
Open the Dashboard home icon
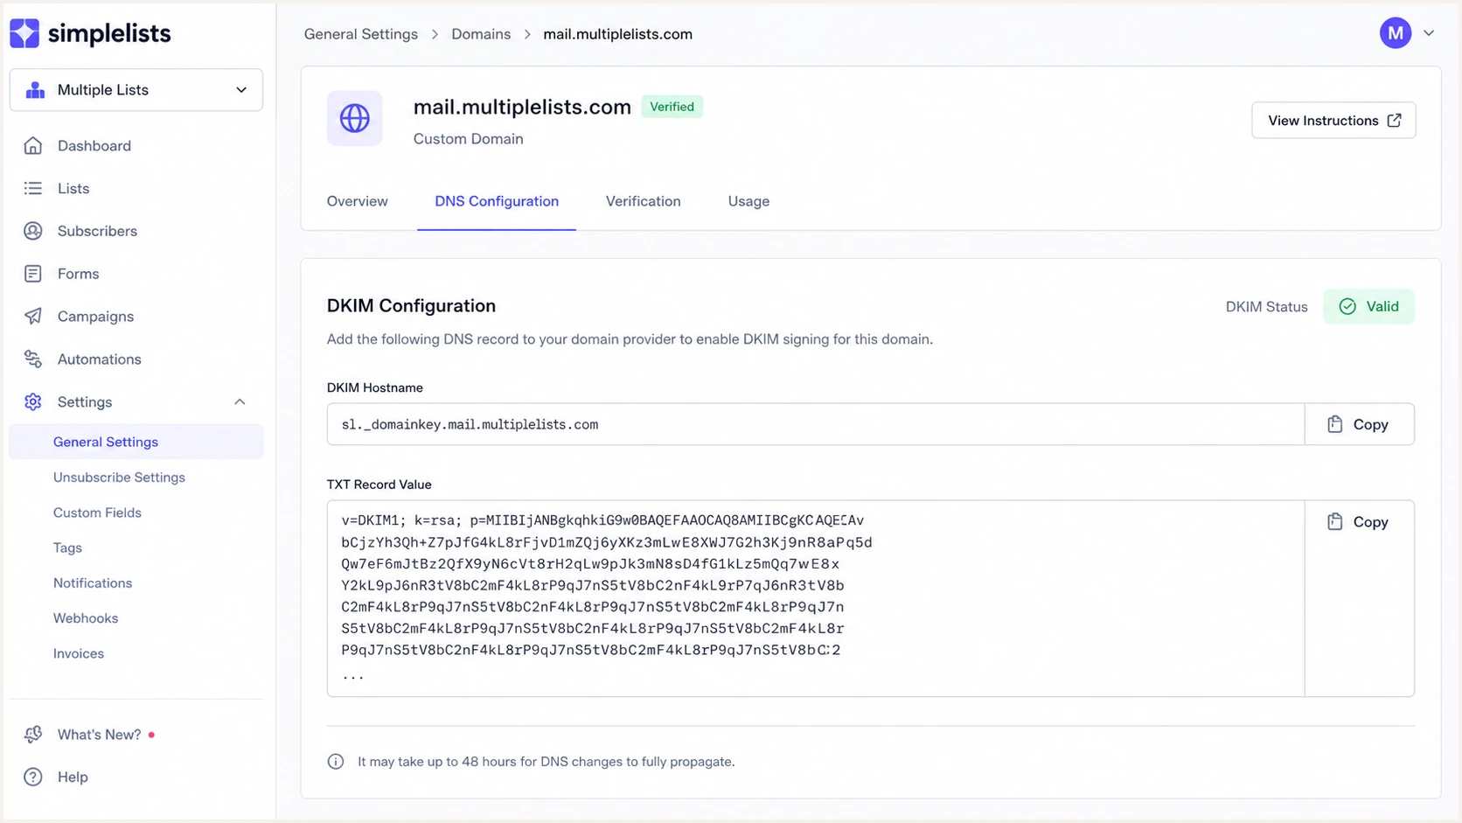coord(33,146)
